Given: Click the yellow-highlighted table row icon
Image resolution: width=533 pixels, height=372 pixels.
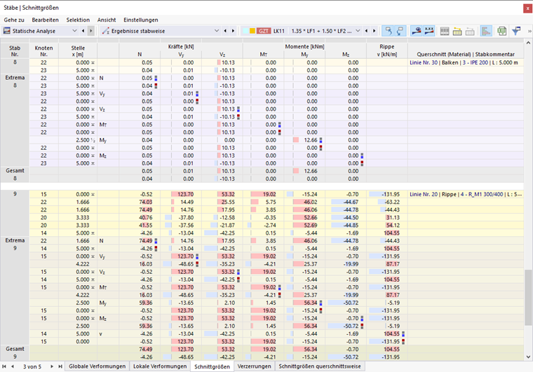Looking at the screenshot, I should pos(457,32).
